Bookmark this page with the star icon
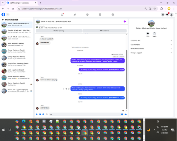 [x=155, y=8]
